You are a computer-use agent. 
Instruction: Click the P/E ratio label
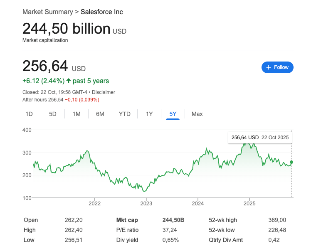point(127,230)
